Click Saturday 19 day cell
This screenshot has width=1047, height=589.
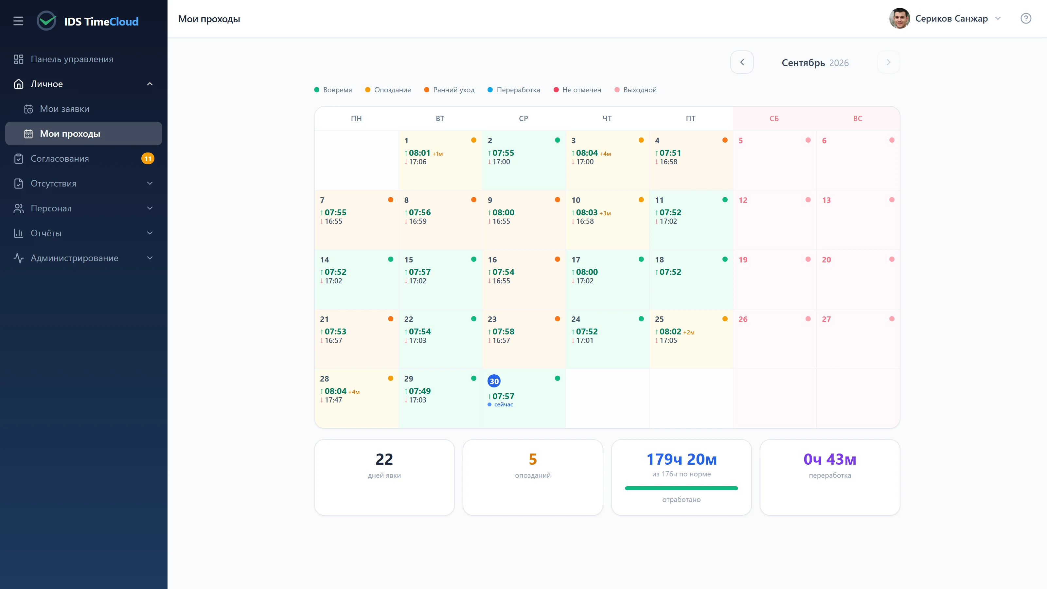[x=774, y=279]
